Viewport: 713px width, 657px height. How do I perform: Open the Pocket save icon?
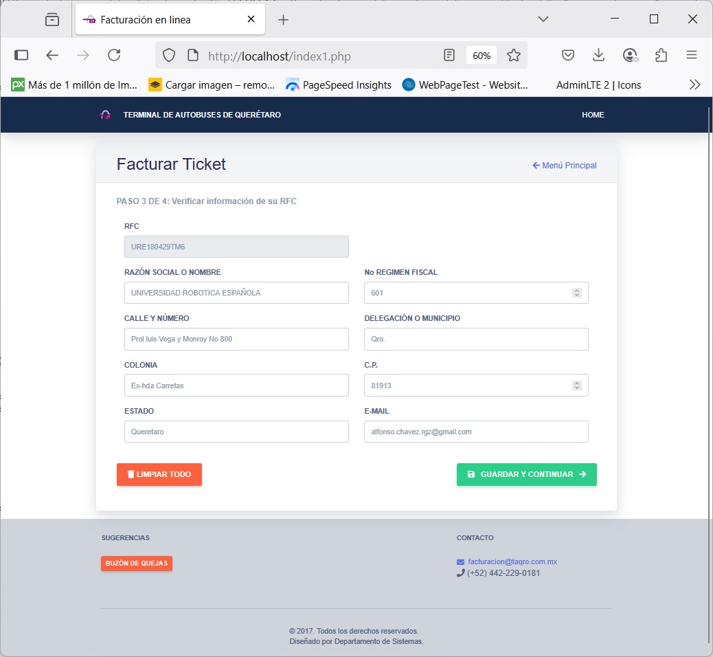[x=568, y=56]
